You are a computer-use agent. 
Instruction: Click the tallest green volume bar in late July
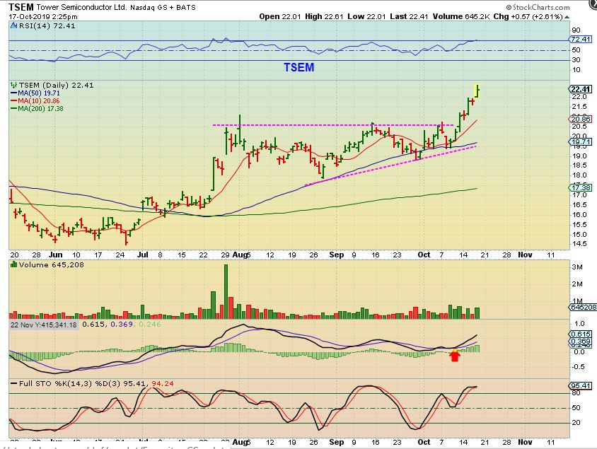coord(226,291)
